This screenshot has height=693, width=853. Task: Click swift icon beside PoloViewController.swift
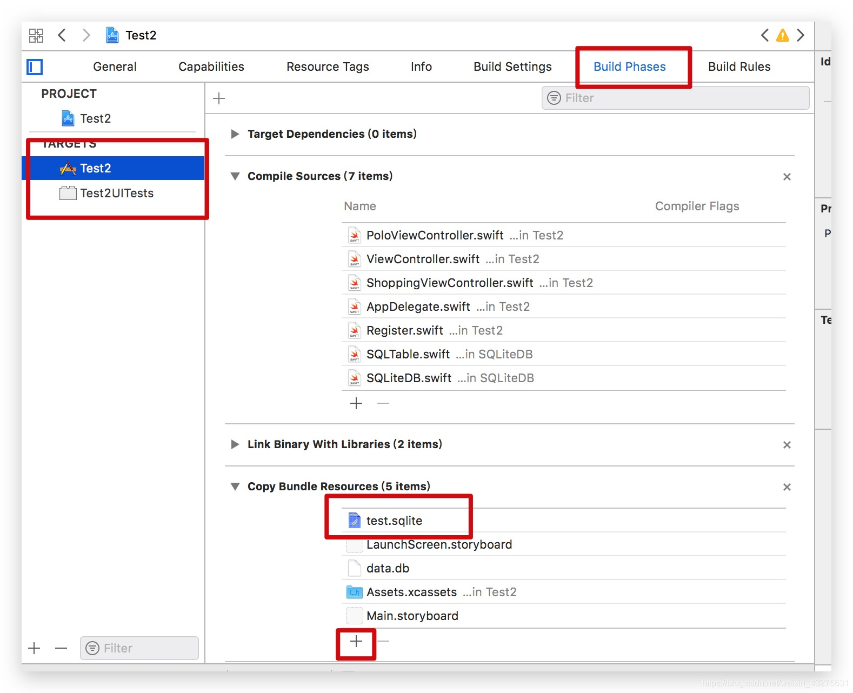click(354, 235)
